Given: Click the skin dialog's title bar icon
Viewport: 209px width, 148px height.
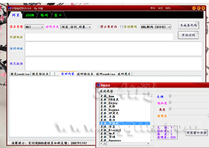Looking at the screenshot, I should [99, 85].
